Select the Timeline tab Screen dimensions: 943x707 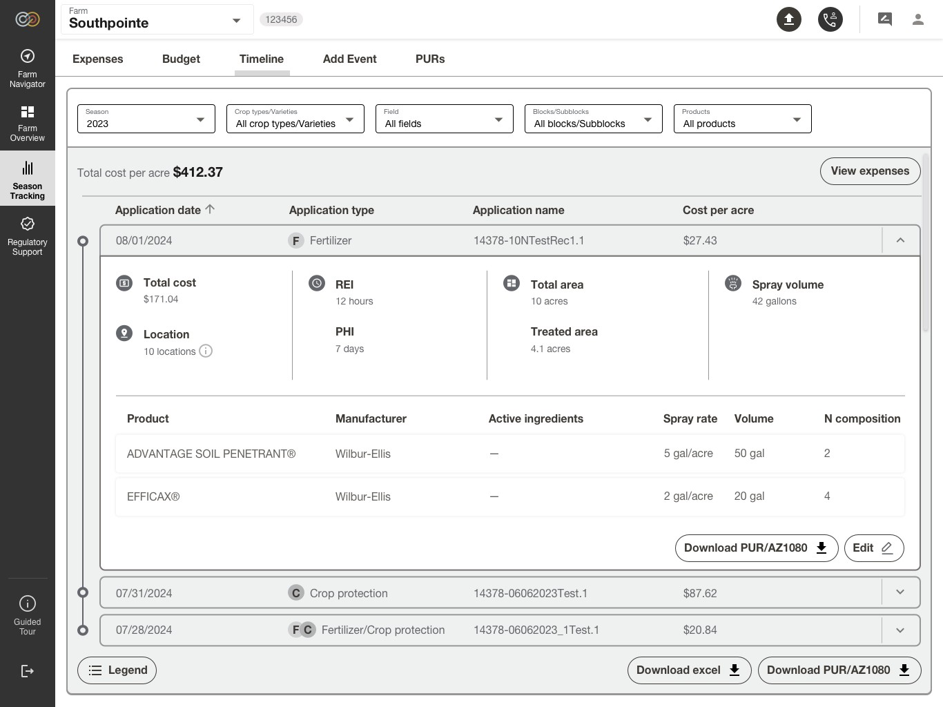point(262,59)
